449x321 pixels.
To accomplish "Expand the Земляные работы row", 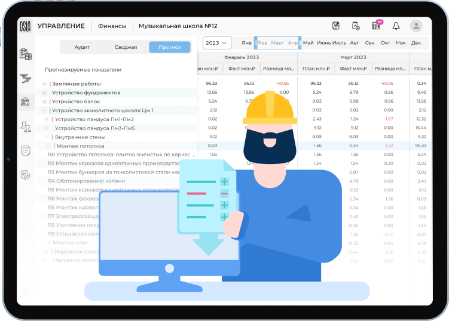I will pos(44,84).
